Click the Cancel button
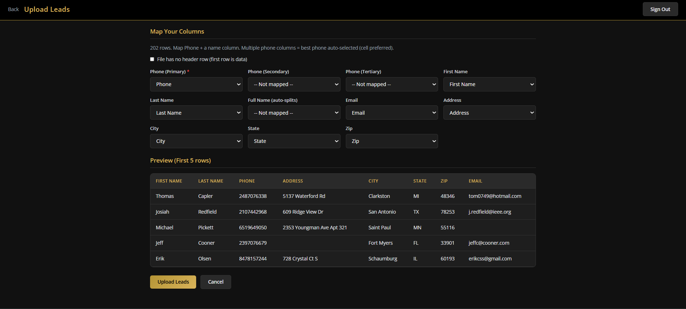The image size is (686, 309). click(216, 282)
